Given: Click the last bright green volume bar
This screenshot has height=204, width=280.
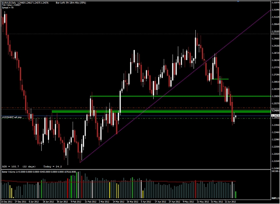Looking at the screenshot, I should point(236,195).
